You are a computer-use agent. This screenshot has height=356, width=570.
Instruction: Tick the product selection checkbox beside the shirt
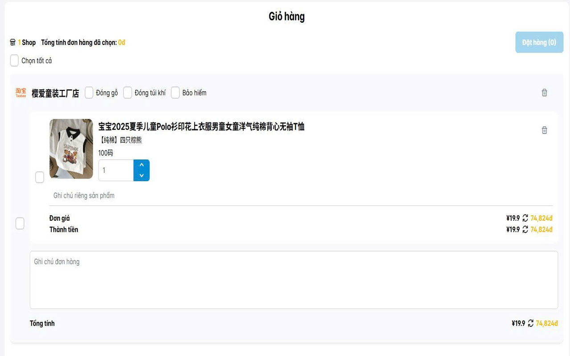pyautogui.click(x=40, y=177)
